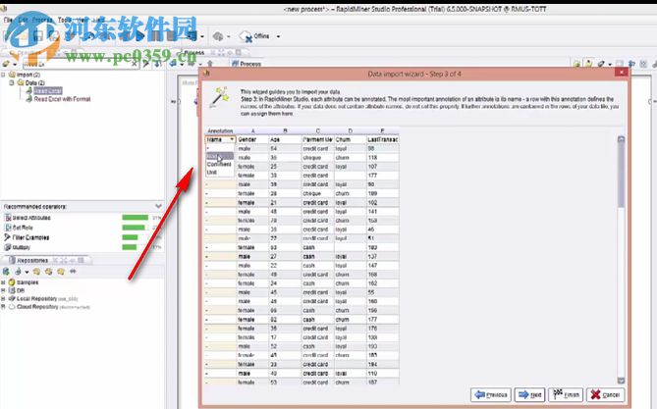The width and height of the screenshot is (657, 409).
Task: Select column B header in preview table
Action: click(285, 130)
